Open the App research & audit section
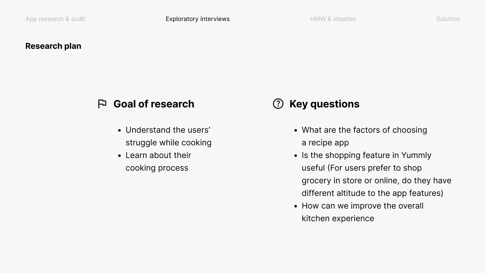Screen dimensions: 486x273 point(55,19)
